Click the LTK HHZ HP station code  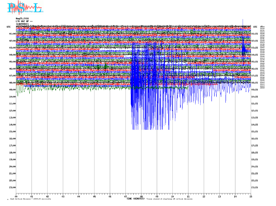24,21
